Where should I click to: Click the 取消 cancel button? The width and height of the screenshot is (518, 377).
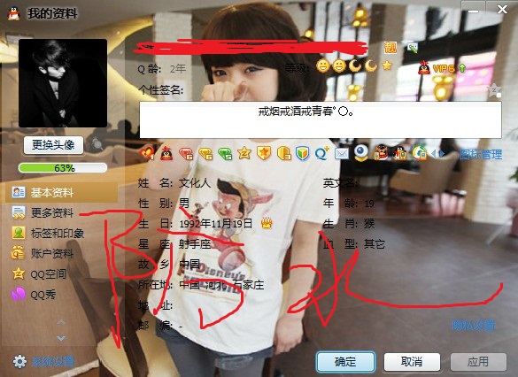412,362
